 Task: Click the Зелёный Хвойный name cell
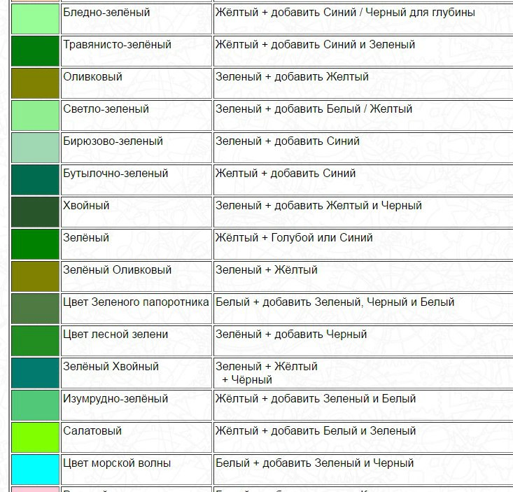111,367
